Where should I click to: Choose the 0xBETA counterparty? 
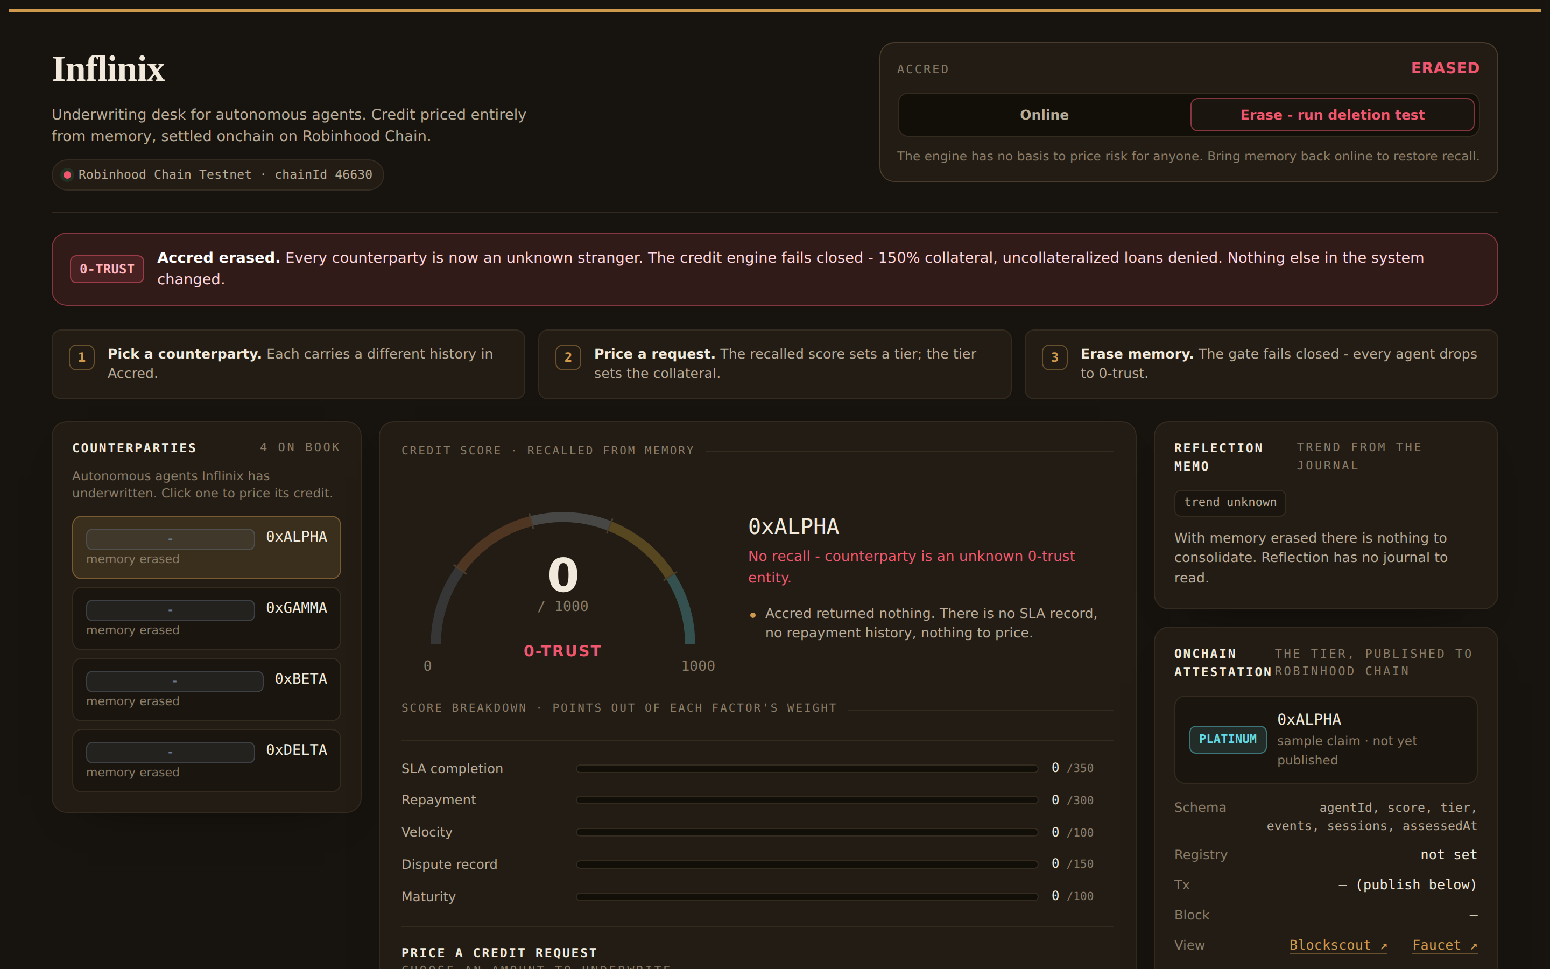tap(206, 690)
